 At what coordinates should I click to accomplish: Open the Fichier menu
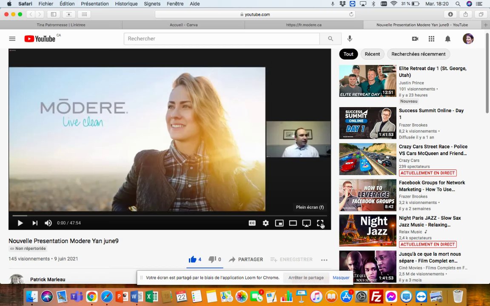click(46, 4)
